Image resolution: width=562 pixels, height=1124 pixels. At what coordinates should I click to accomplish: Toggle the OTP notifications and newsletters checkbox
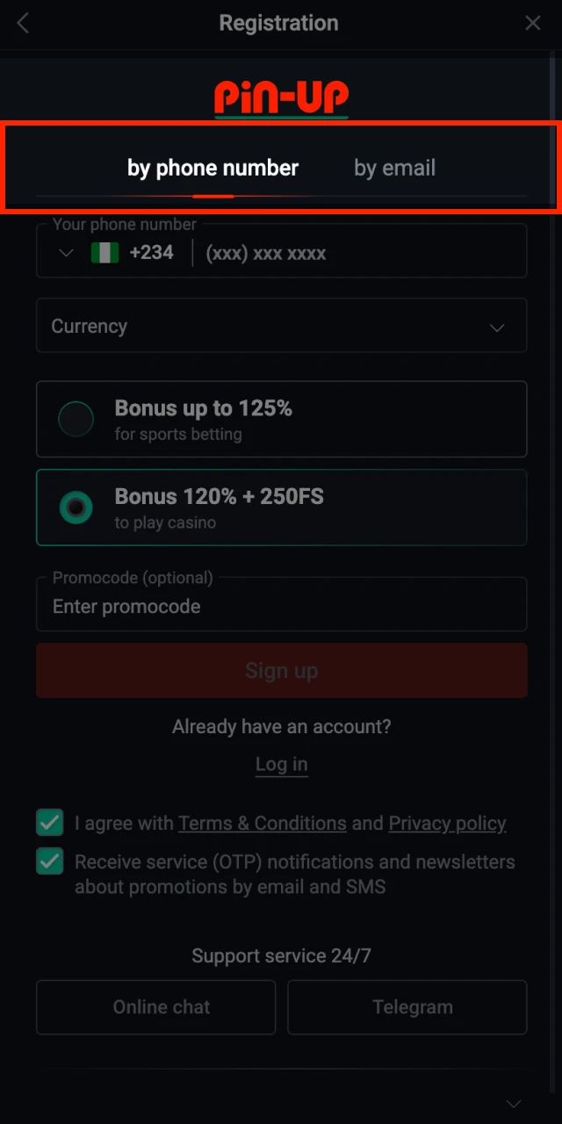(50, 861)
